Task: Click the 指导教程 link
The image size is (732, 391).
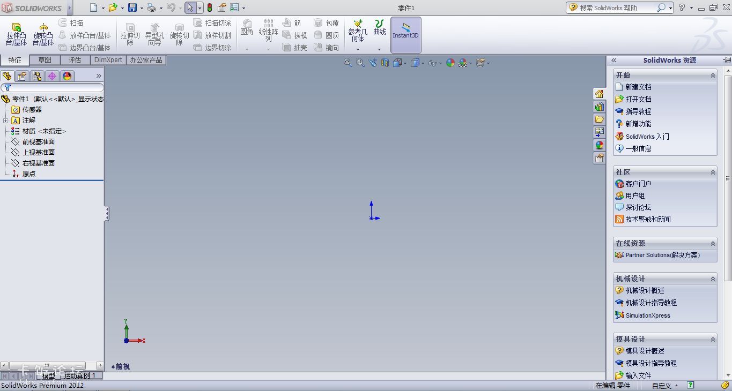Action: [x=638, y=111]
